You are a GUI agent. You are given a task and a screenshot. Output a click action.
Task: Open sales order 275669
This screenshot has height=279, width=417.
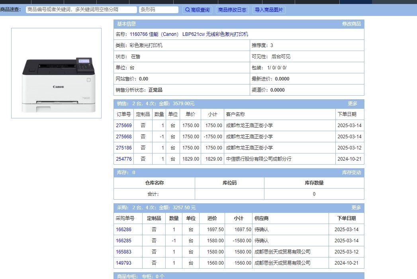coord(123,126)
